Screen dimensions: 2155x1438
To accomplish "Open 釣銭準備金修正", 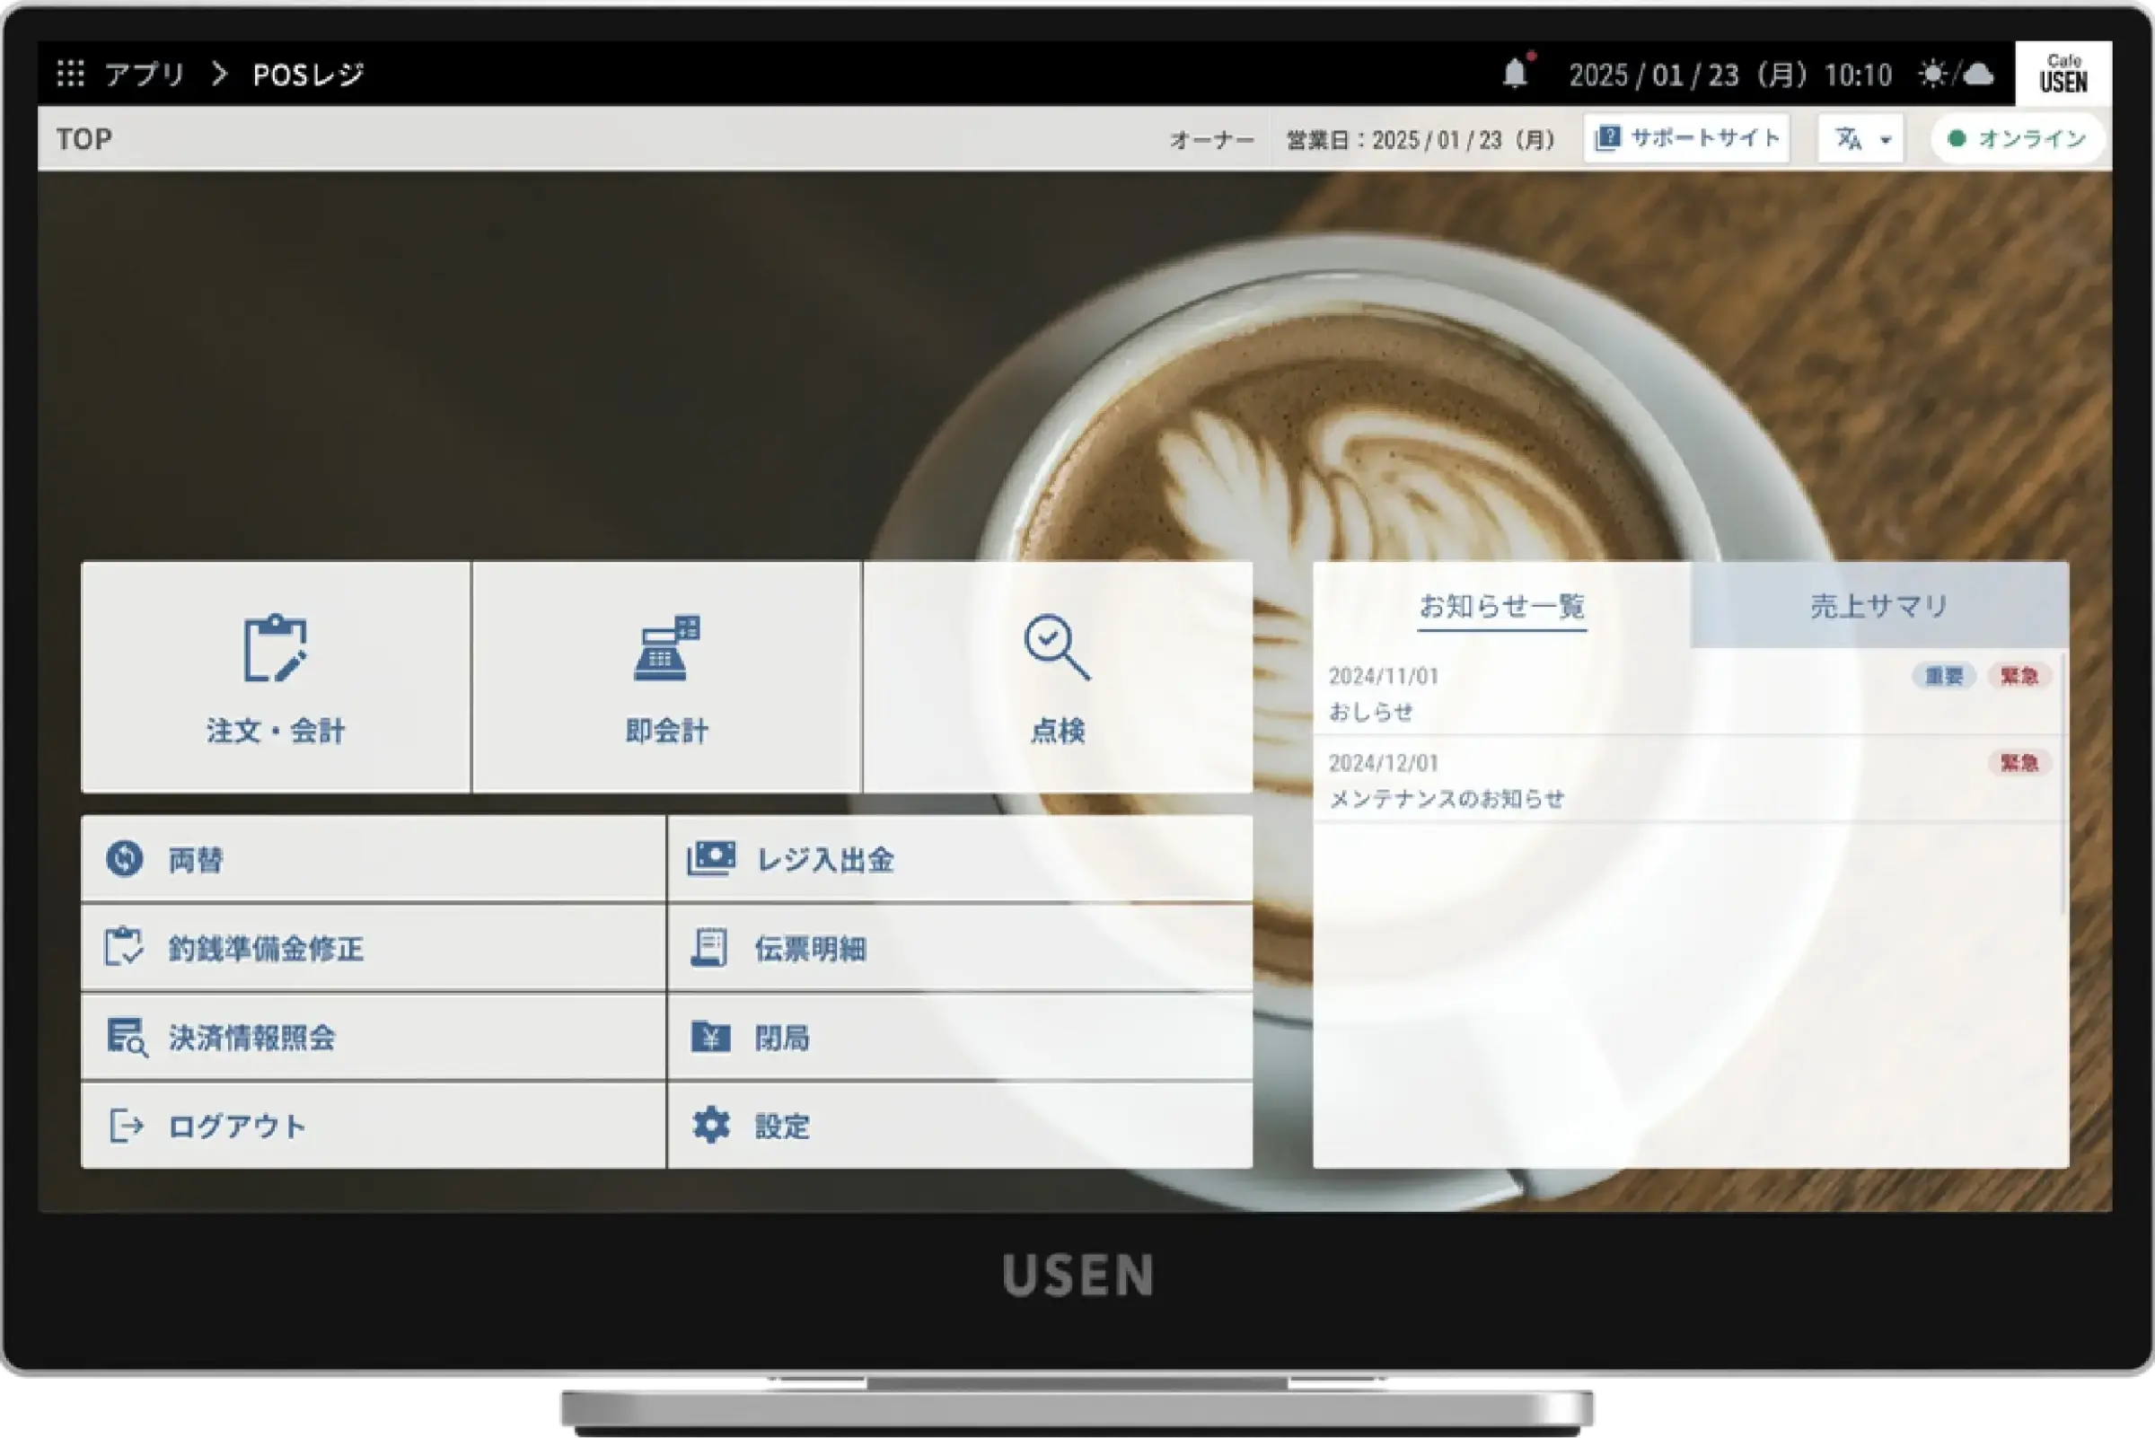I will click(x=374, y=948).
